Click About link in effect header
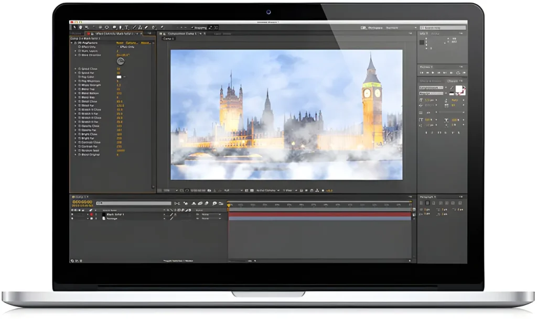The height and width of the screenshot is (328, 537). point(146,43)
